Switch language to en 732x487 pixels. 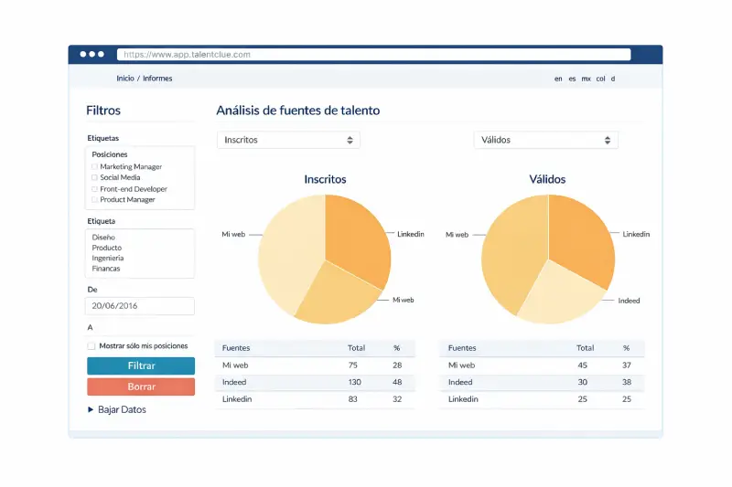pyautogui.click(x=558, y=79)
